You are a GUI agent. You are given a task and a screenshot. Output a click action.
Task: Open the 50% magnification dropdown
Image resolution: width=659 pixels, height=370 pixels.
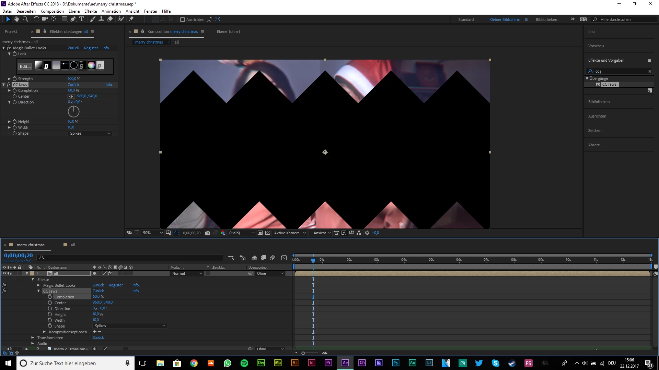(152, 233)
